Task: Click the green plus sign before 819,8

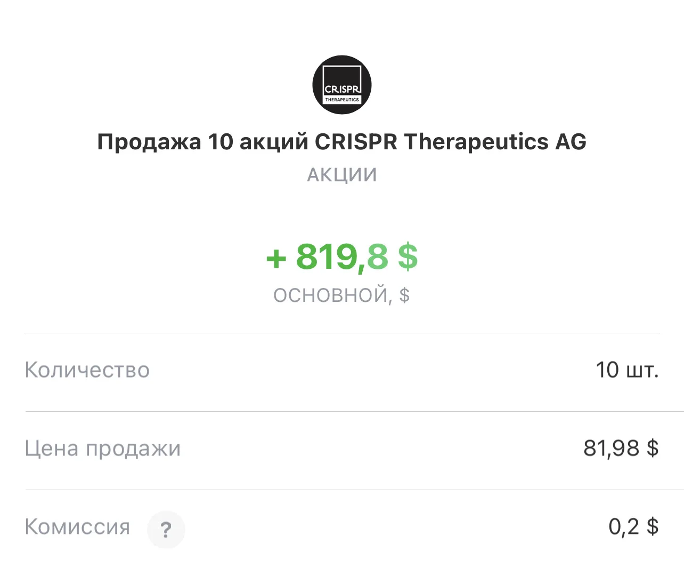Action: 276,259
